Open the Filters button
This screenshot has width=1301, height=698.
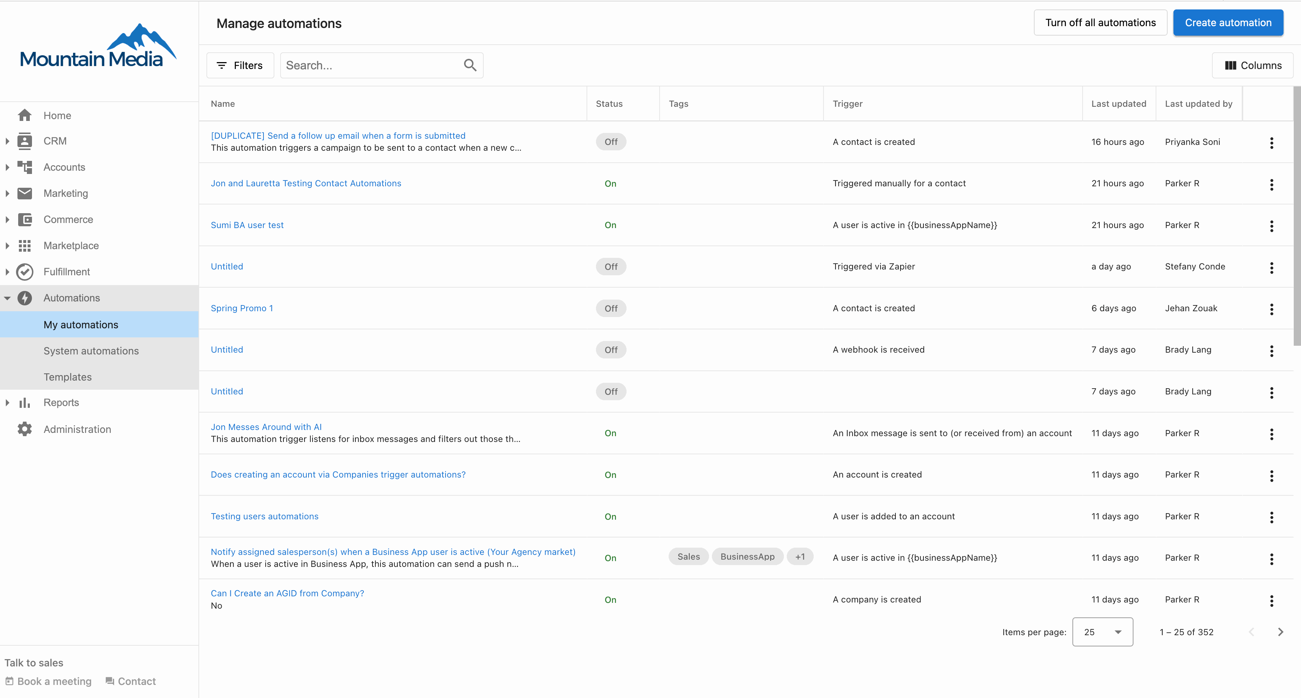(240, 65)
